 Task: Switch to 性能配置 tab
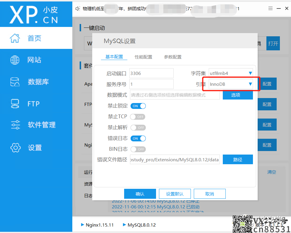pyautogui.click(x=143, y=57)
